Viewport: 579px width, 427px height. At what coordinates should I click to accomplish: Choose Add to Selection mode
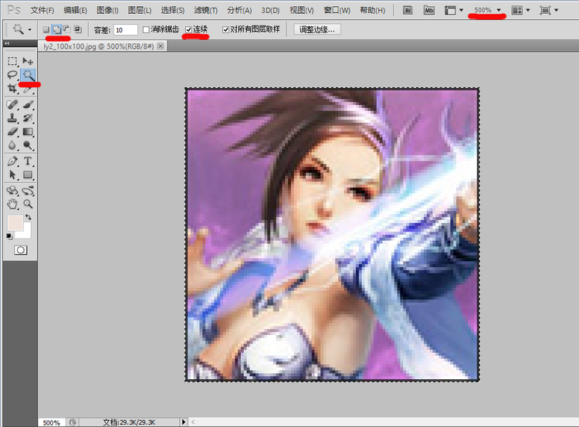tap(56, 29)
